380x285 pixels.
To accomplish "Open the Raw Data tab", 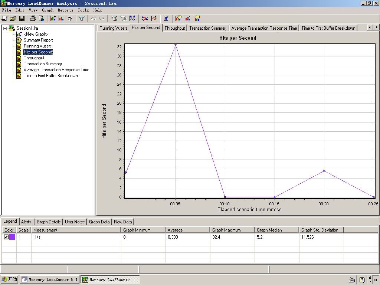I will point(123,222).
